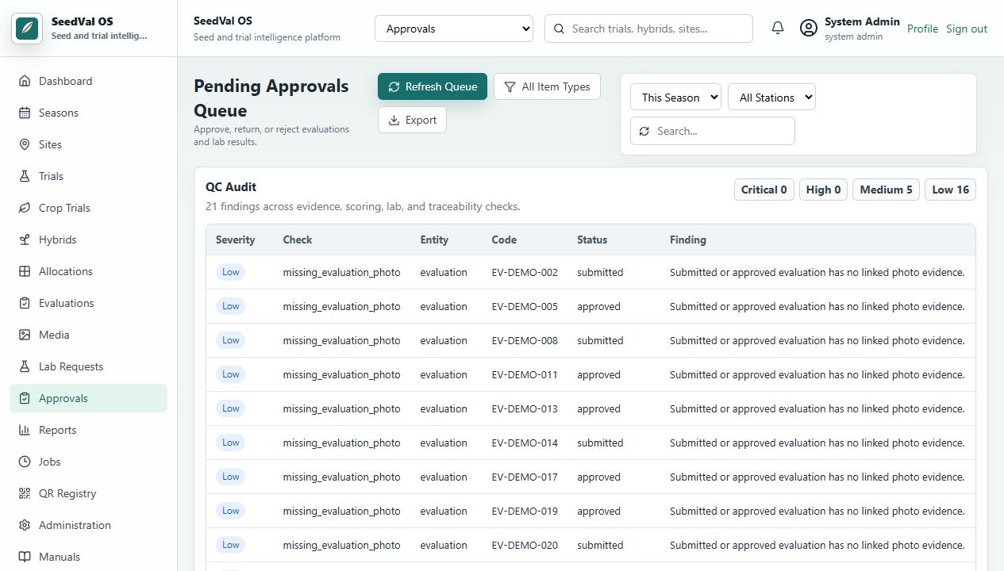Focus the Search trials, hybrids, sites field
Image resolution: width=1004 pixels, height=571 pixels.
click(648, 29)
